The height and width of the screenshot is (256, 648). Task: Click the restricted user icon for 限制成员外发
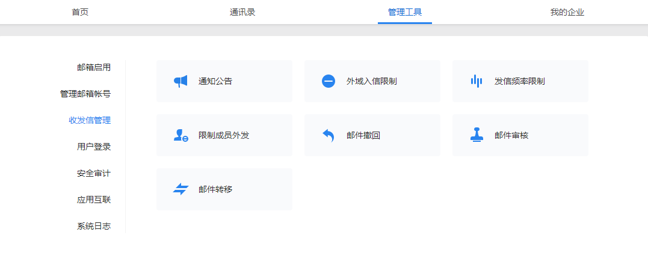[x=181, y=135]
